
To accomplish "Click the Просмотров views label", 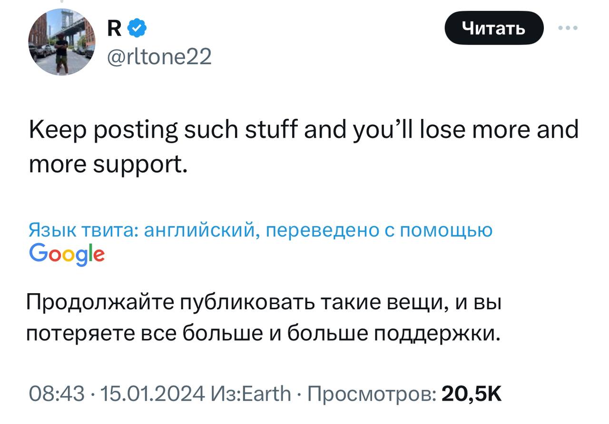I will [372, 394].
